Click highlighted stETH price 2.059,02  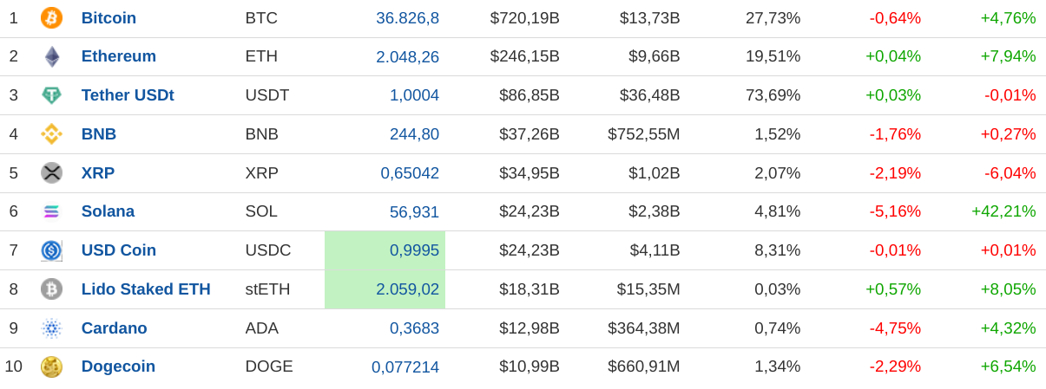click(x=407, y=289)
